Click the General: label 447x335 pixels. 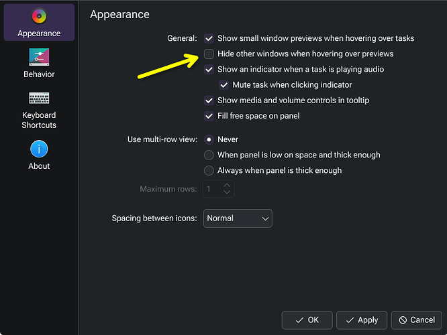182,38
